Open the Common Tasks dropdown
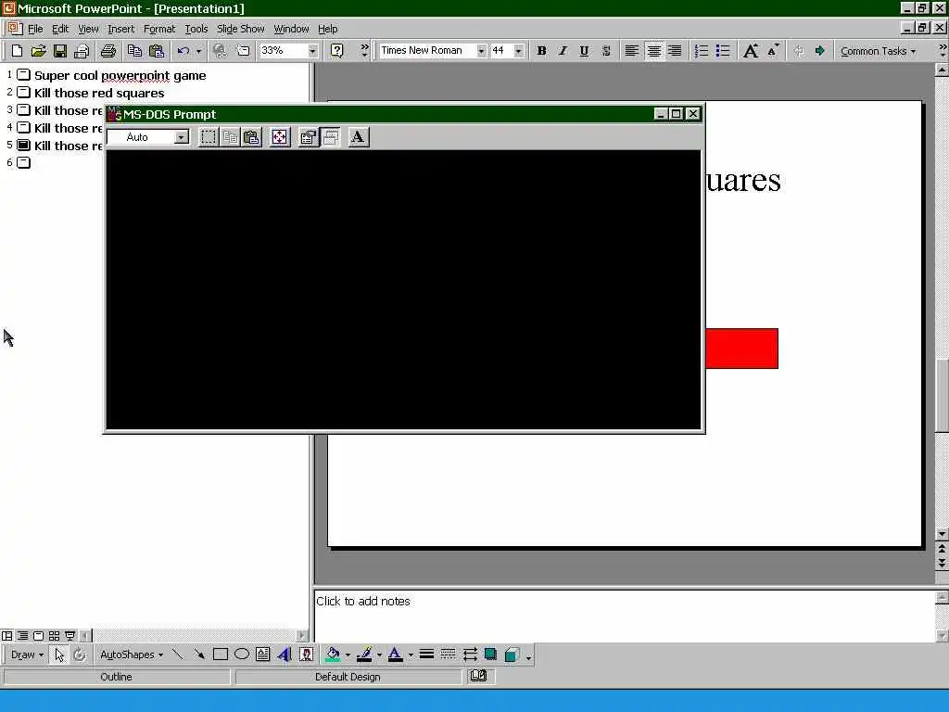949x712 pixels. [x=878, y=52]
